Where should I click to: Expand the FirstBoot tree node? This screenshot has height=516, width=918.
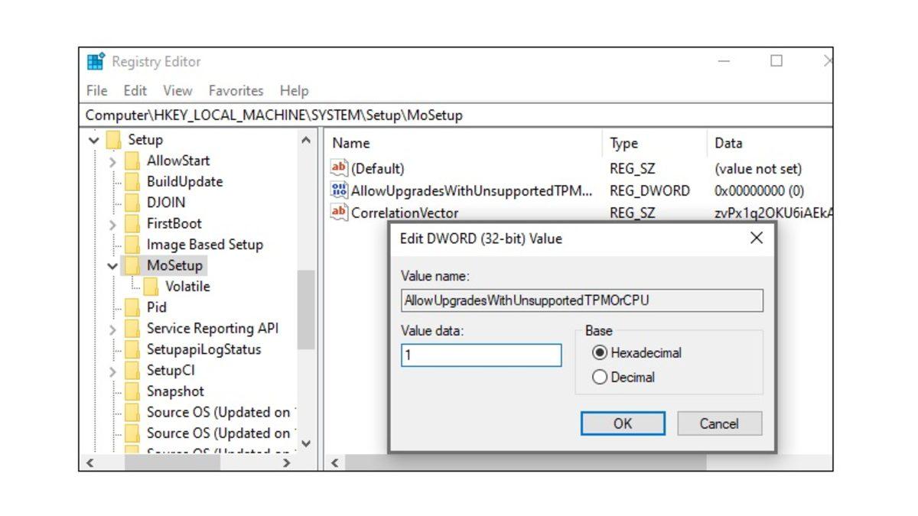pos(113,223)
